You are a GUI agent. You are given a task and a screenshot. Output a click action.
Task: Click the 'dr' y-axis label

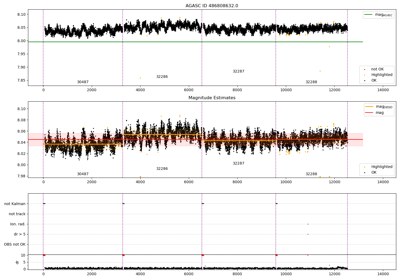(17, 262)
